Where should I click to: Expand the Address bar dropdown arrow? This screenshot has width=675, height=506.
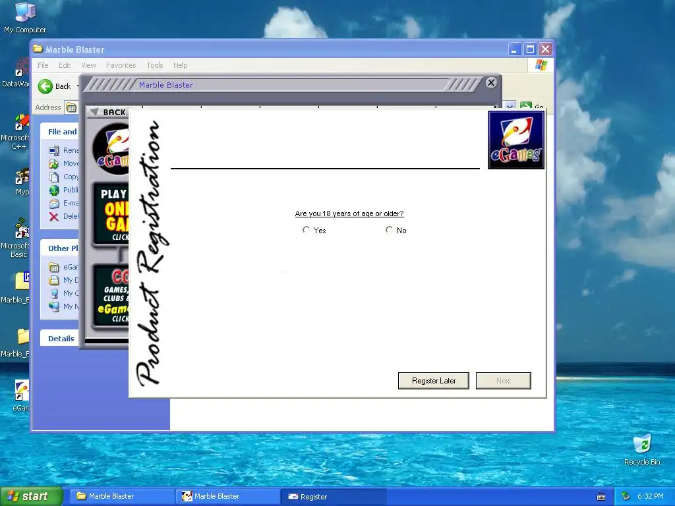(x=510, y=106)
